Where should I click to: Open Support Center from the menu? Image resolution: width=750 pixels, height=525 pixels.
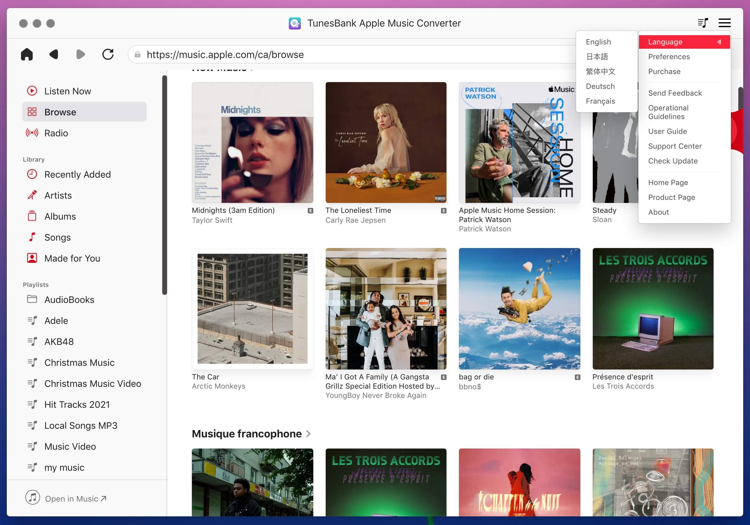tap(684, 146)
